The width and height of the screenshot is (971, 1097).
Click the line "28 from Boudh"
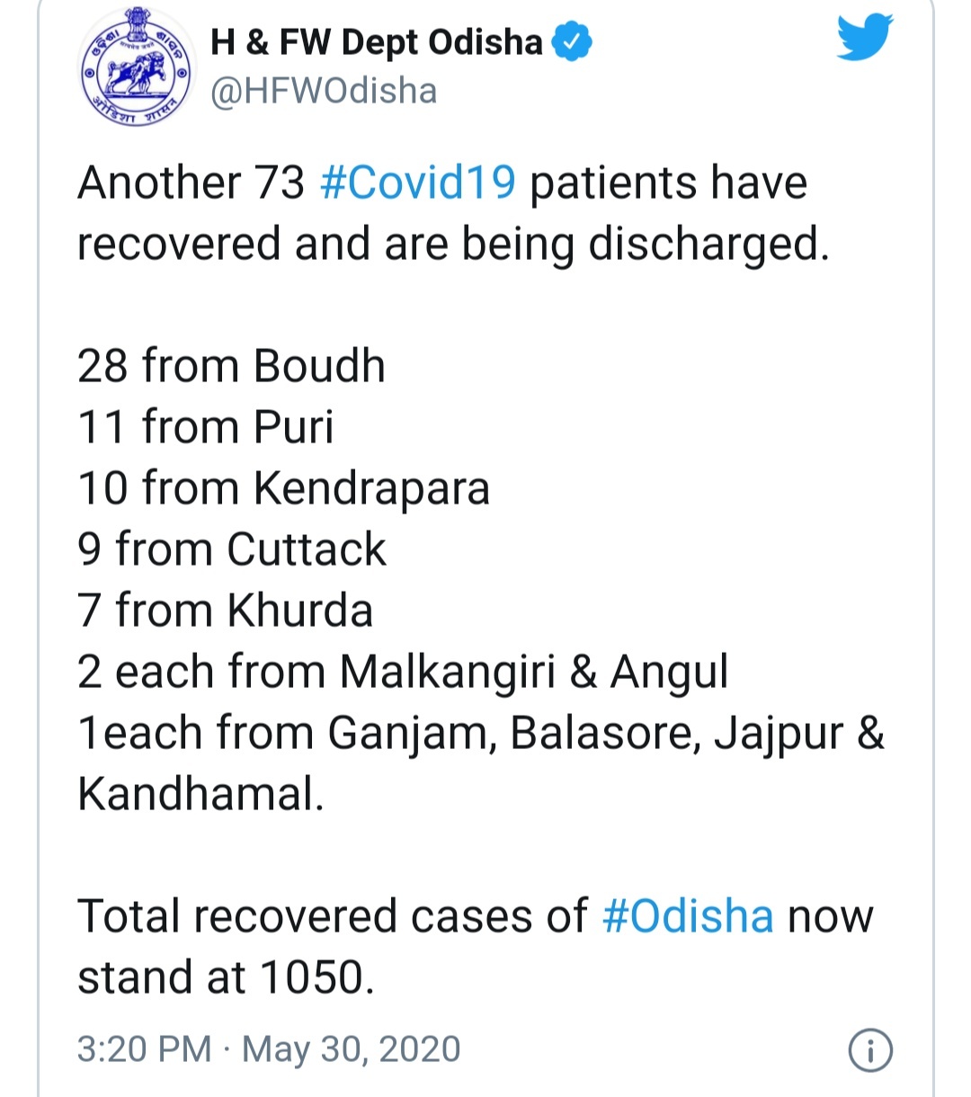231,366
